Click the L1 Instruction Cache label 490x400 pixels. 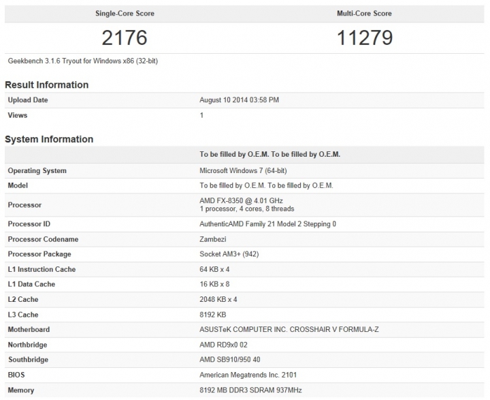coord(42,269)
